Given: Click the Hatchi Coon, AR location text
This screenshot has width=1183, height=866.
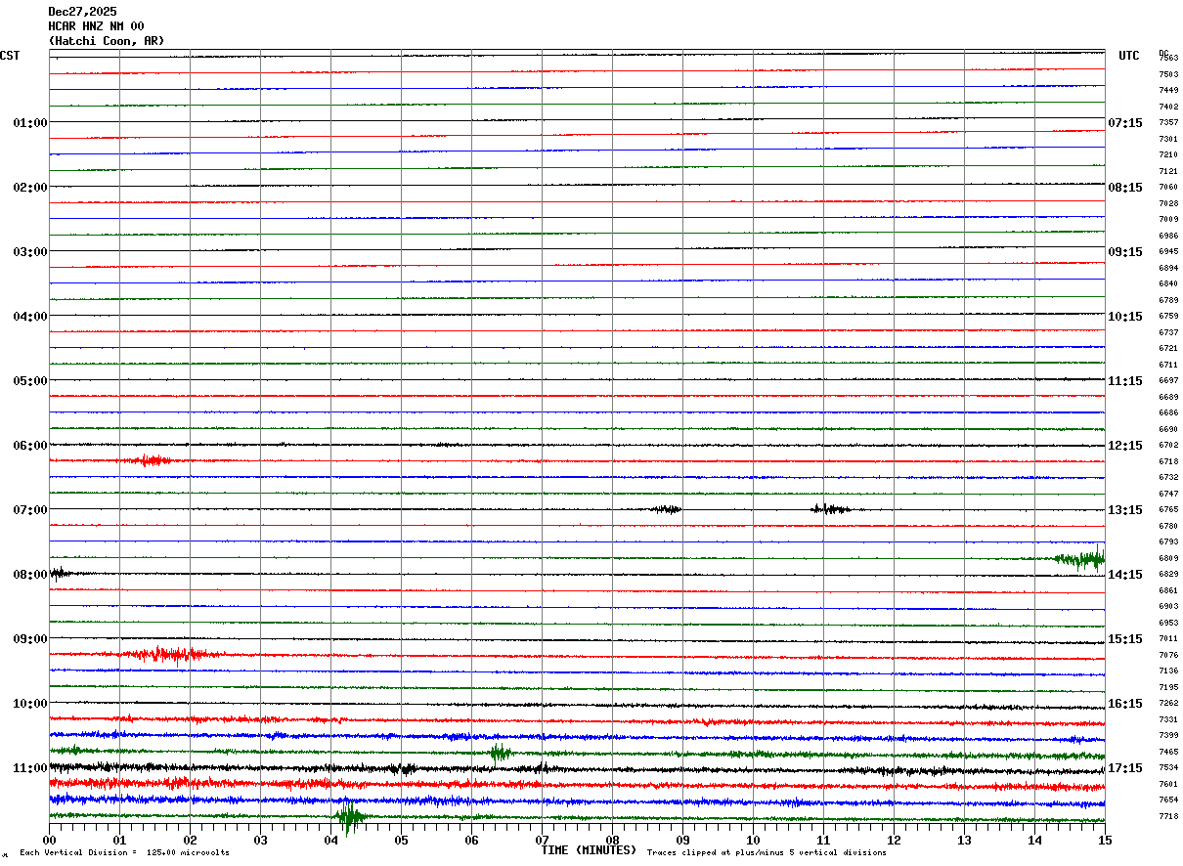Looking at the screenshot, I should [107, 41].
